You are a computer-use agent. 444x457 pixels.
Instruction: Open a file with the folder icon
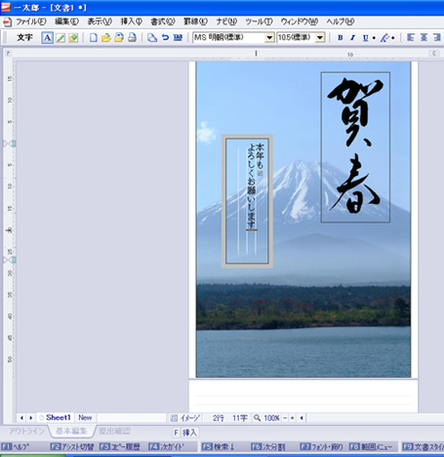[106, 38]
